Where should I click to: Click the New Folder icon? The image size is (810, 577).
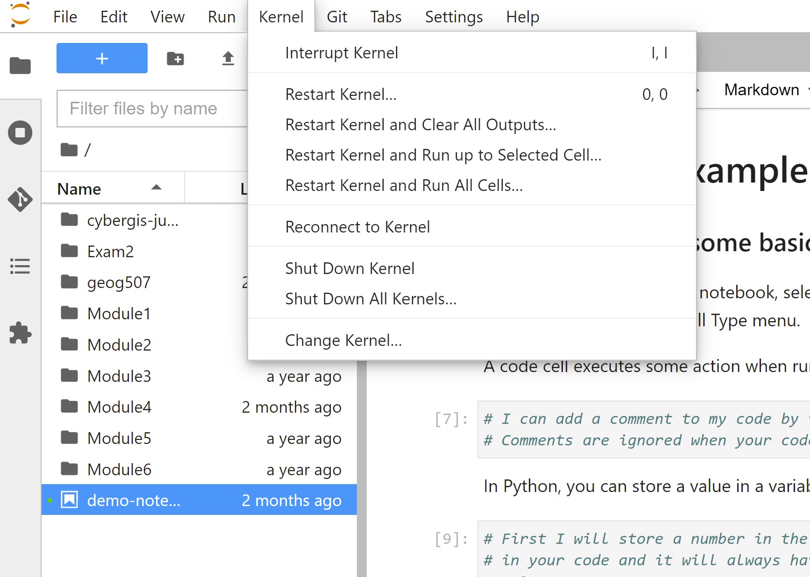(x=175, y=59)
